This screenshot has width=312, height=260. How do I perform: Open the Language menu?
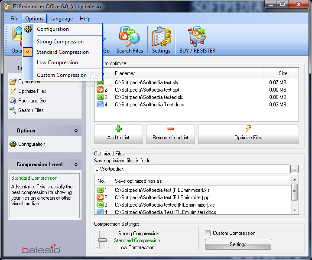click(62, 19)
